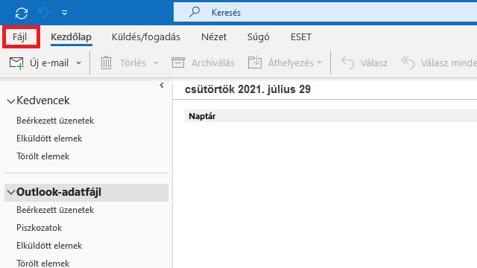This screenshot has width=477, height=268.
Task: Click the Archiválás box icon
Action: tap(178, 63)
